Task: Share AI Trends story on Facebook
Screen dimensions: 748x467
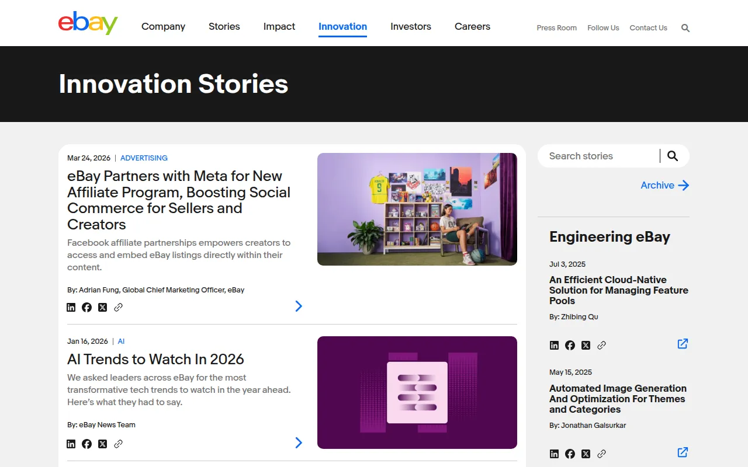Action: [x=86, y=444]
